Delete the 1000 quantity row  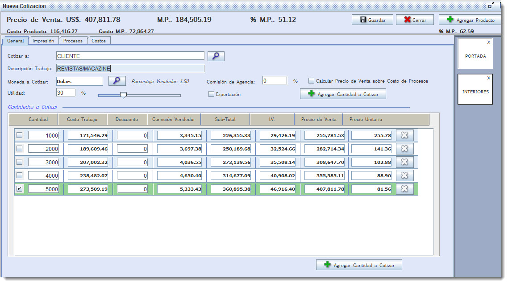coord(404,135)
